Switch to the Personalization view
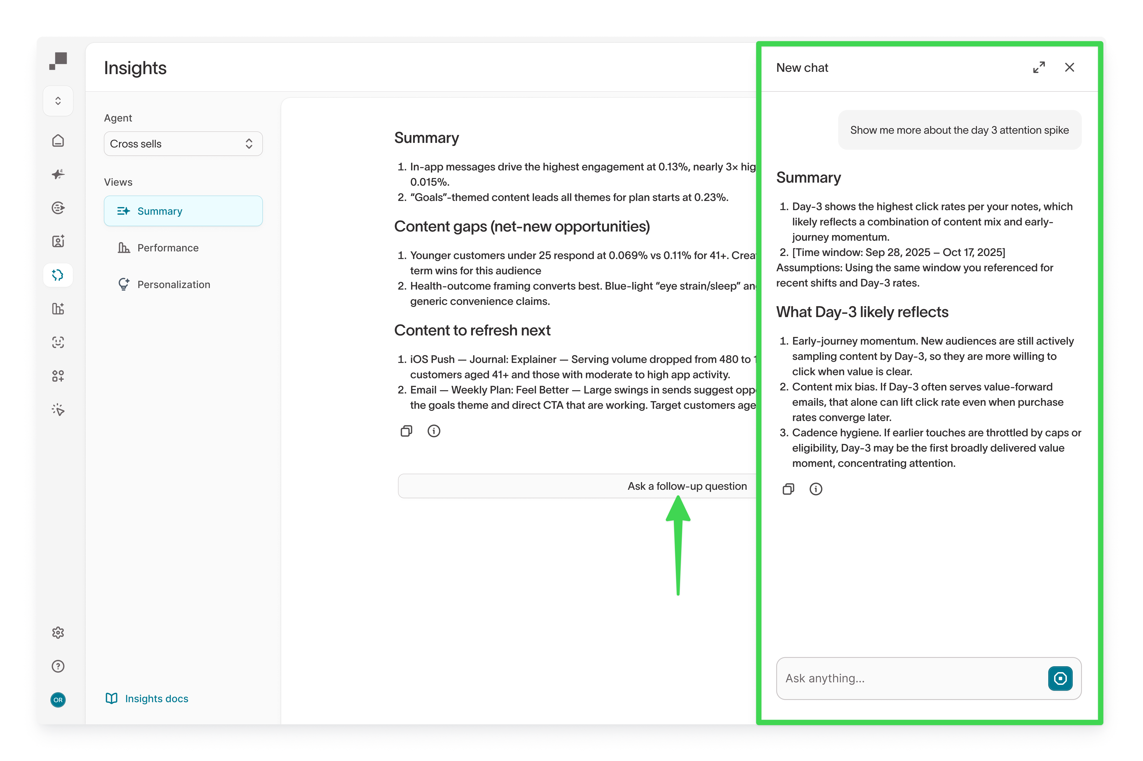Viewport: 1143px width, 761px height. coord(173,284)
